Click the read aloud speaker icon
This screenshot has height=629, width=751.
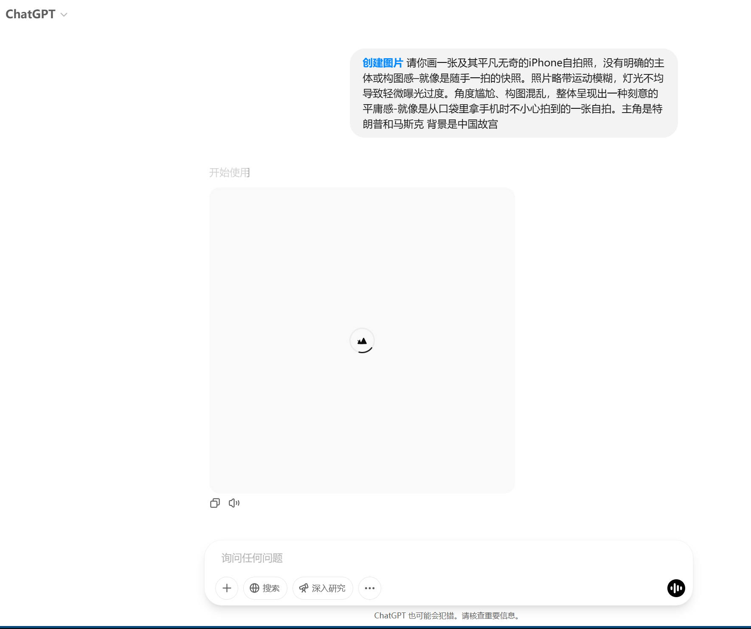(234, 503)
